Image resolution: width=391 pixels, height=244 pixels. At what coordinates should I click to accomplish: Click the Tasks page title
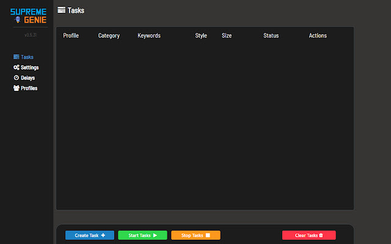tap(76, 10)
